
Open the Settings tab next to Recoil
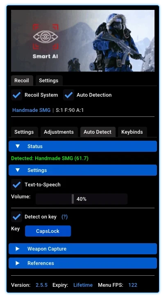pyautogui.click(x=49, y=81)
